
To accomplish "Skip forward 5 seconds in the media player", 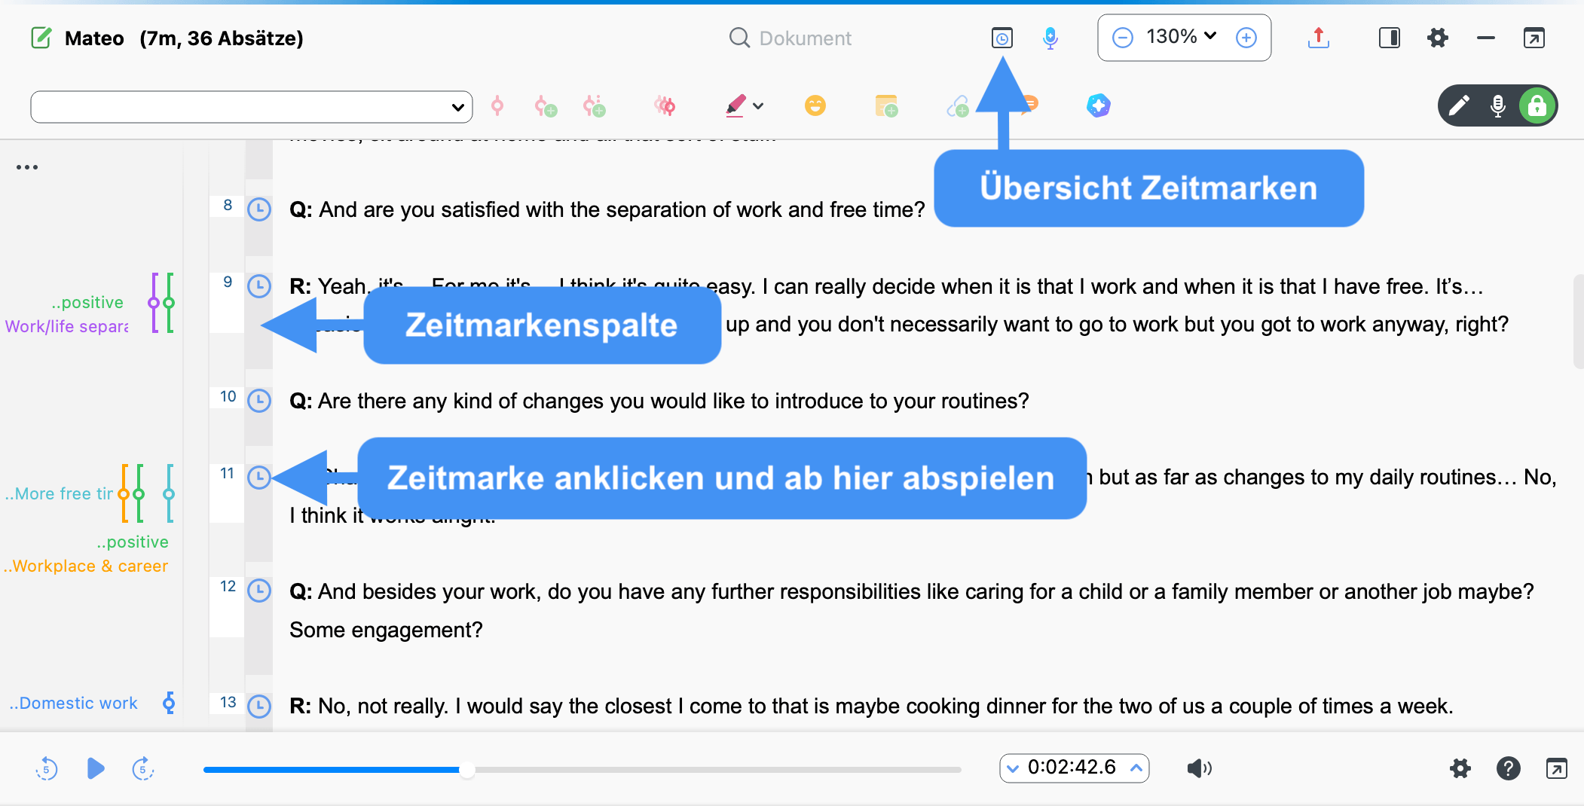I will pyautogui.click(x=143, y=768).
